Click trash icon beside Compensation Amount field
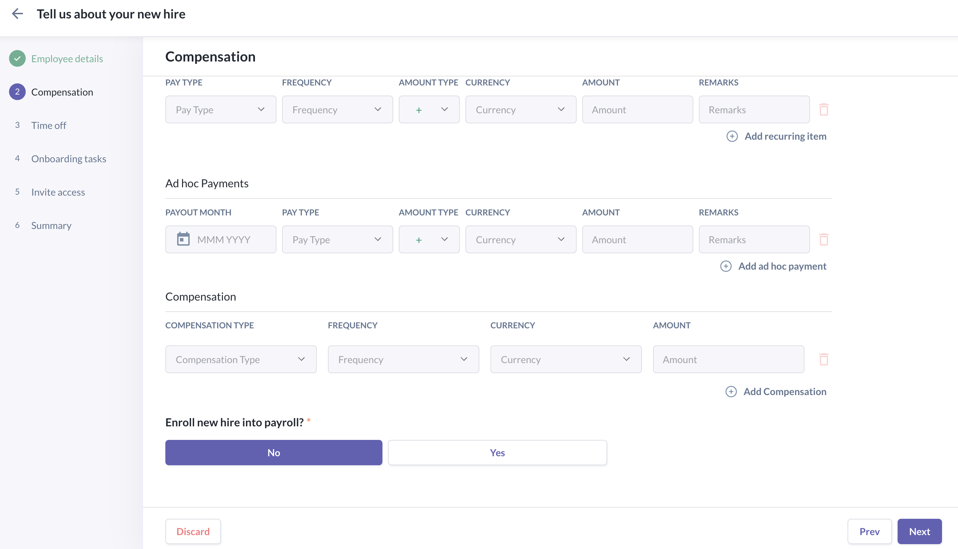The image size is (958, 549). pyautogui.click(x=824, y=359)
